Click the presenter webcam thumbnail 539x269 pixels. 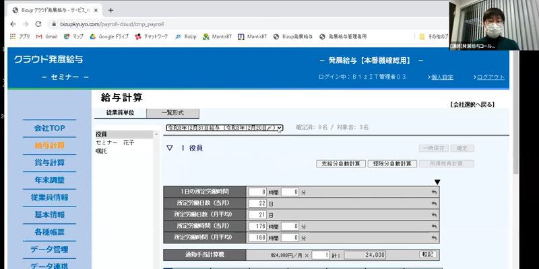(x=494, y=25)
